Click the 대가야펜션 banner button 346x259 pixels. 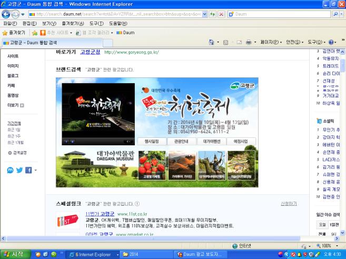coord(212,142)
